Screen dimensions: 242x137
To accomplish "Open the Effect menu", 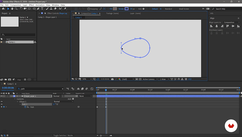I will click(x=31, y=5).
